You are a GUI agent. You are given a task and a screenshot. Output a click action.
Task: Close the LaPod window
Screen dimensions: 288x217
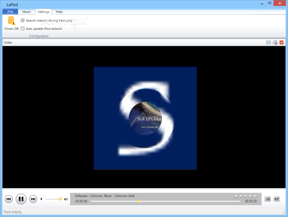280,3
